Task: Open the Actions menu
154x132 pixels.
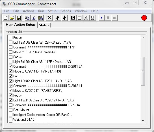Action: tap(29, 11)
